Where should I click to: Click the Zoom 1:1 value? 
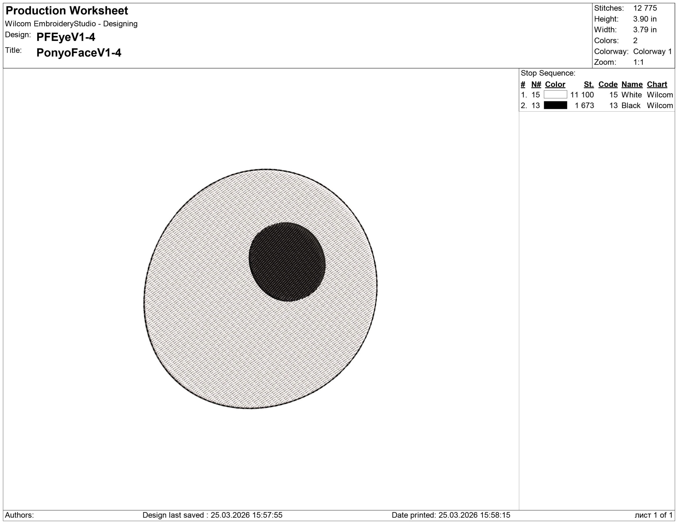tap(638, 62)
